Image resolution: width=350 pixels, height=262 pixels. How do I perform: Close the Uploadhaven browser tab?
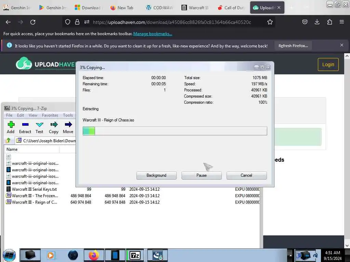click(279, 8)
